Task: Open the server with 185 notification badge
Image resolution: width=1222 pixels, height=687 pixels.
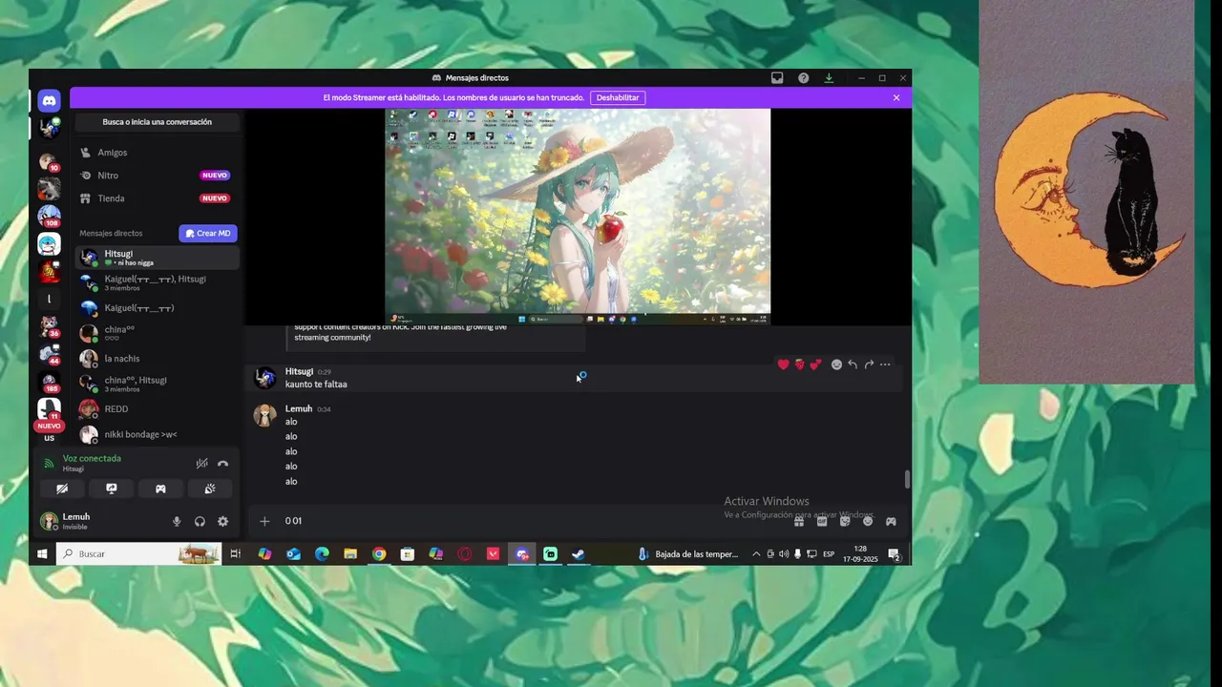Action: 49,382
